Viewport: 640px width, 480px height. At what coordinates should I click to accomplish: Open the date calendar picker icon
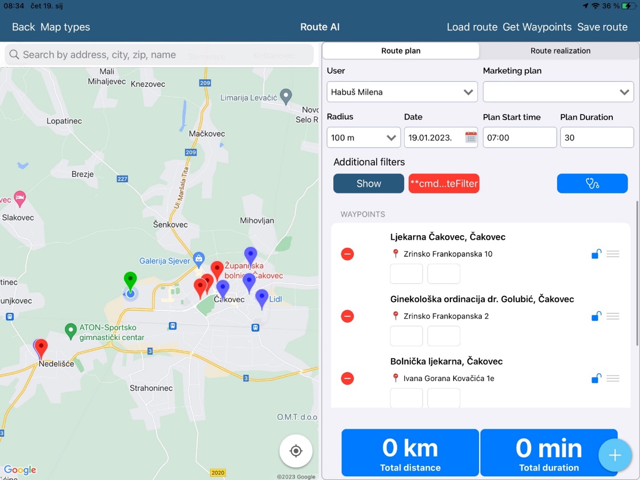tap(471, 137)
